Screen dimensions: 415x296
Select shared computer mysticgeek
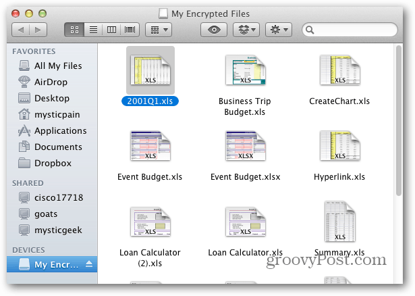[52, 230]
